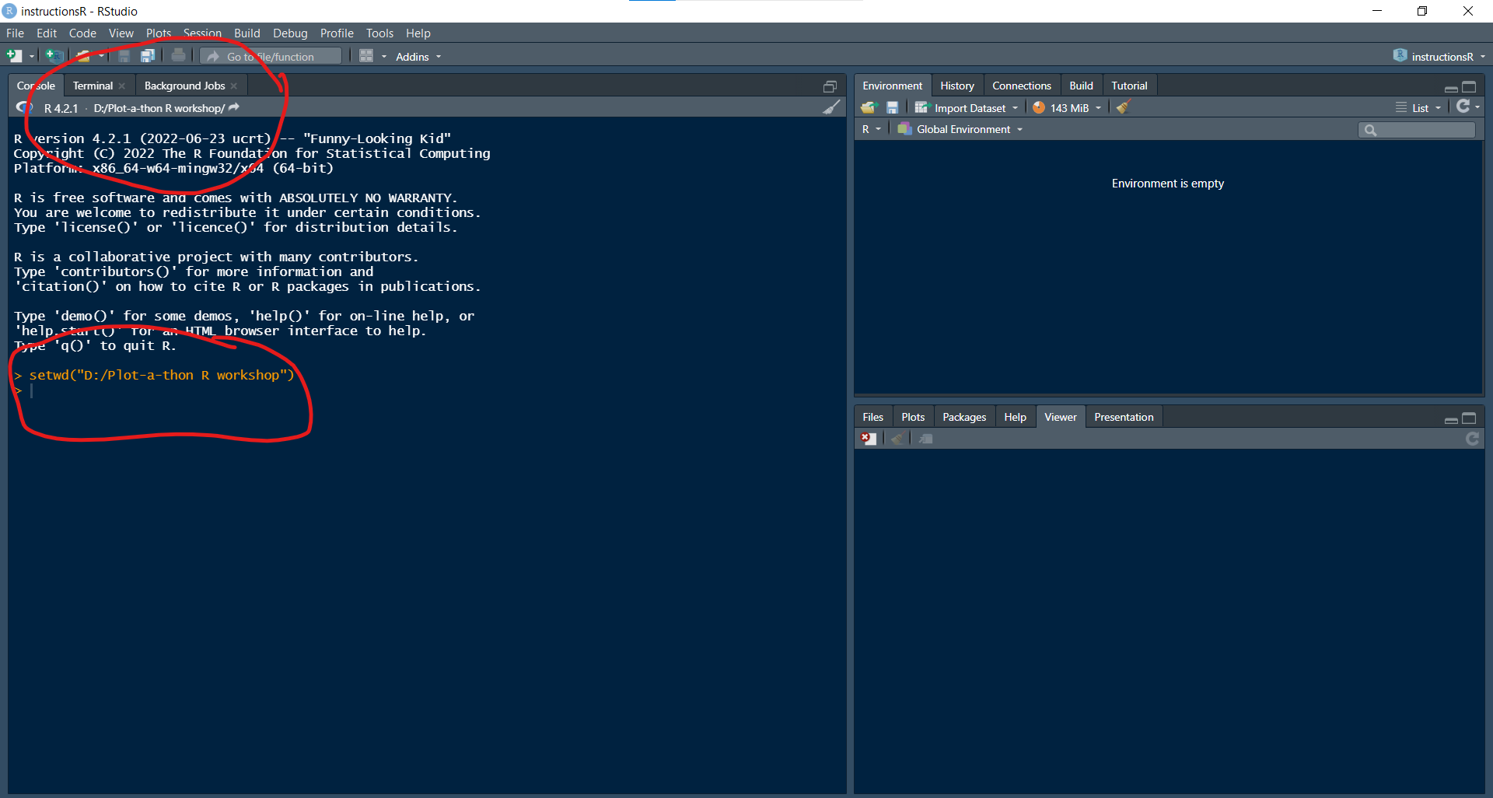Switch to the Files tab
The height and width of the screenshot is (798, 1493).
point(872,417)
